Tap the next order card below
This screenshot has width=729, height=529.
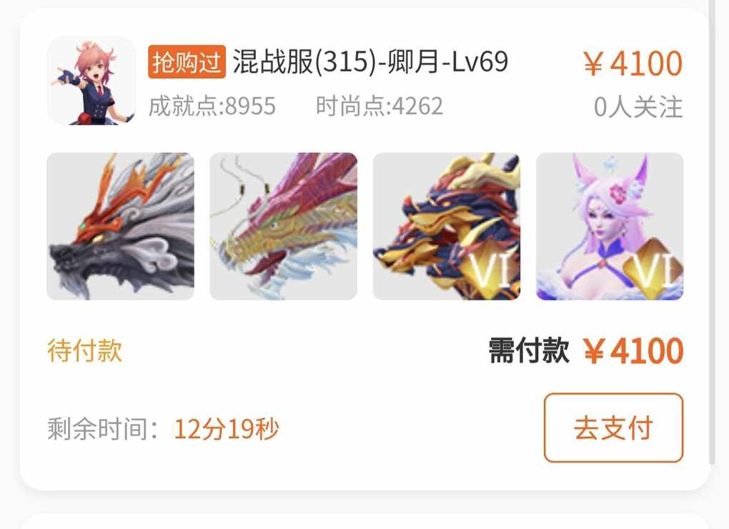(x=364, y=521)
